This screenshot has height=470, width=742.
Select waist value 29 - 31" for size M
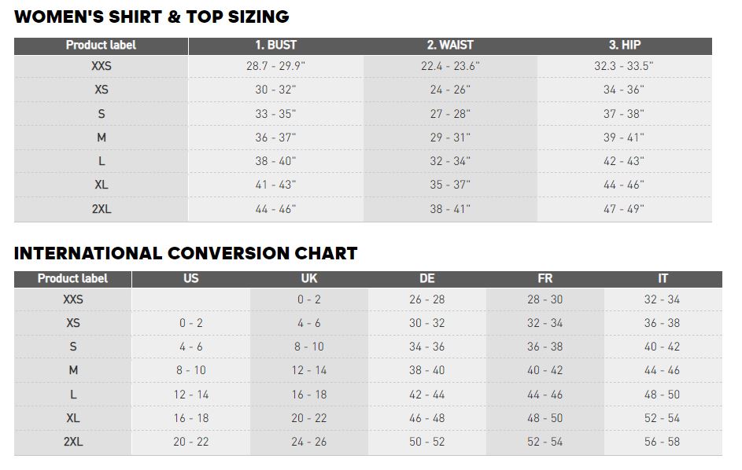point(450,138)
